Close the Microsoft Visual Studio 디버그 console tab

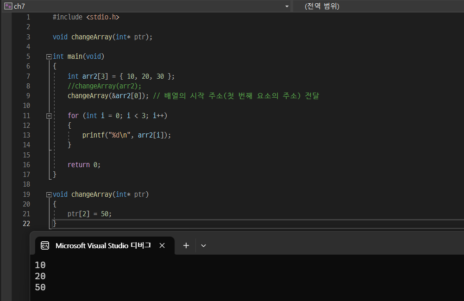click(162, 245)
